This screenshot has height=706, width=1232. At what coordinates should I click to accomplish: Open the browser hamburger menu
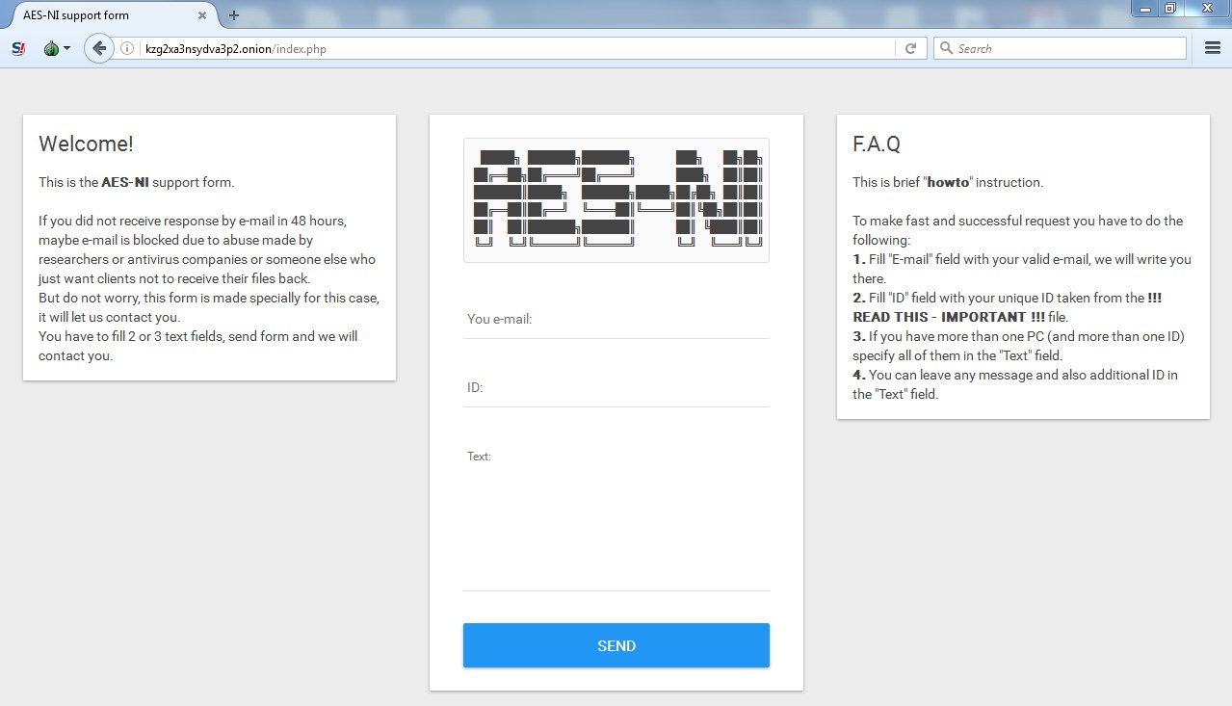tap(1211, 47)
